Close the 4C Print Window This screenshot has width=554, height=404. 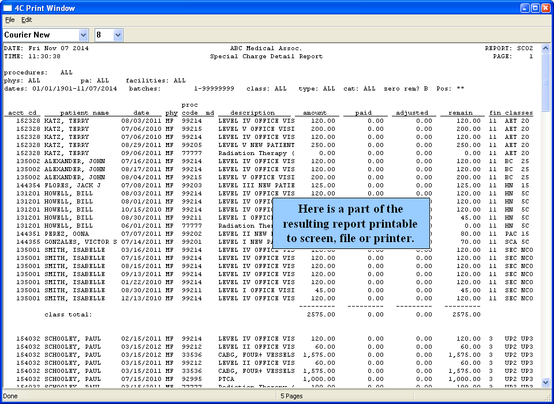(545, 8)
